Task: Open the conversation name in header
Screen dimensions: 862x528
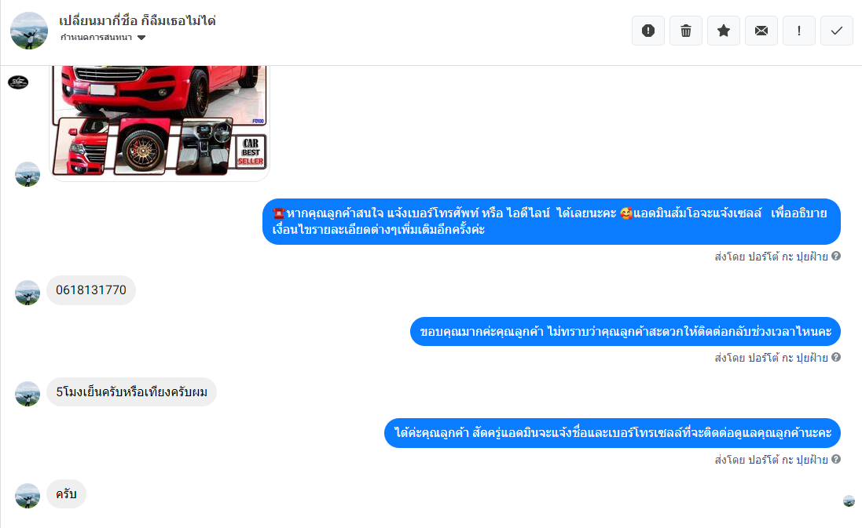Action: [138, 21]
